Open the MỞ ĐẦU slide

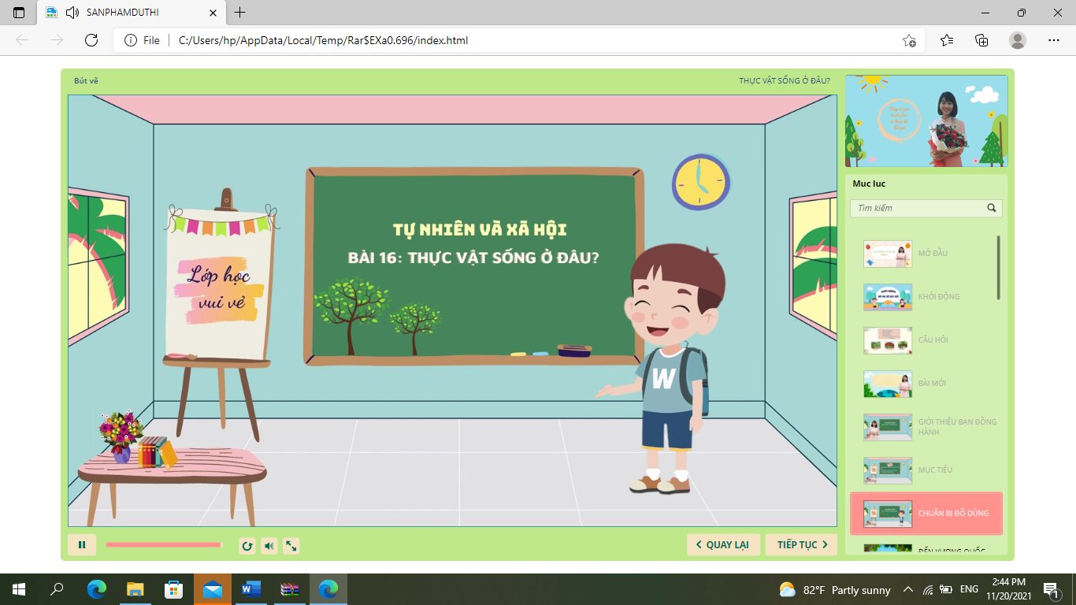(932, 254)
